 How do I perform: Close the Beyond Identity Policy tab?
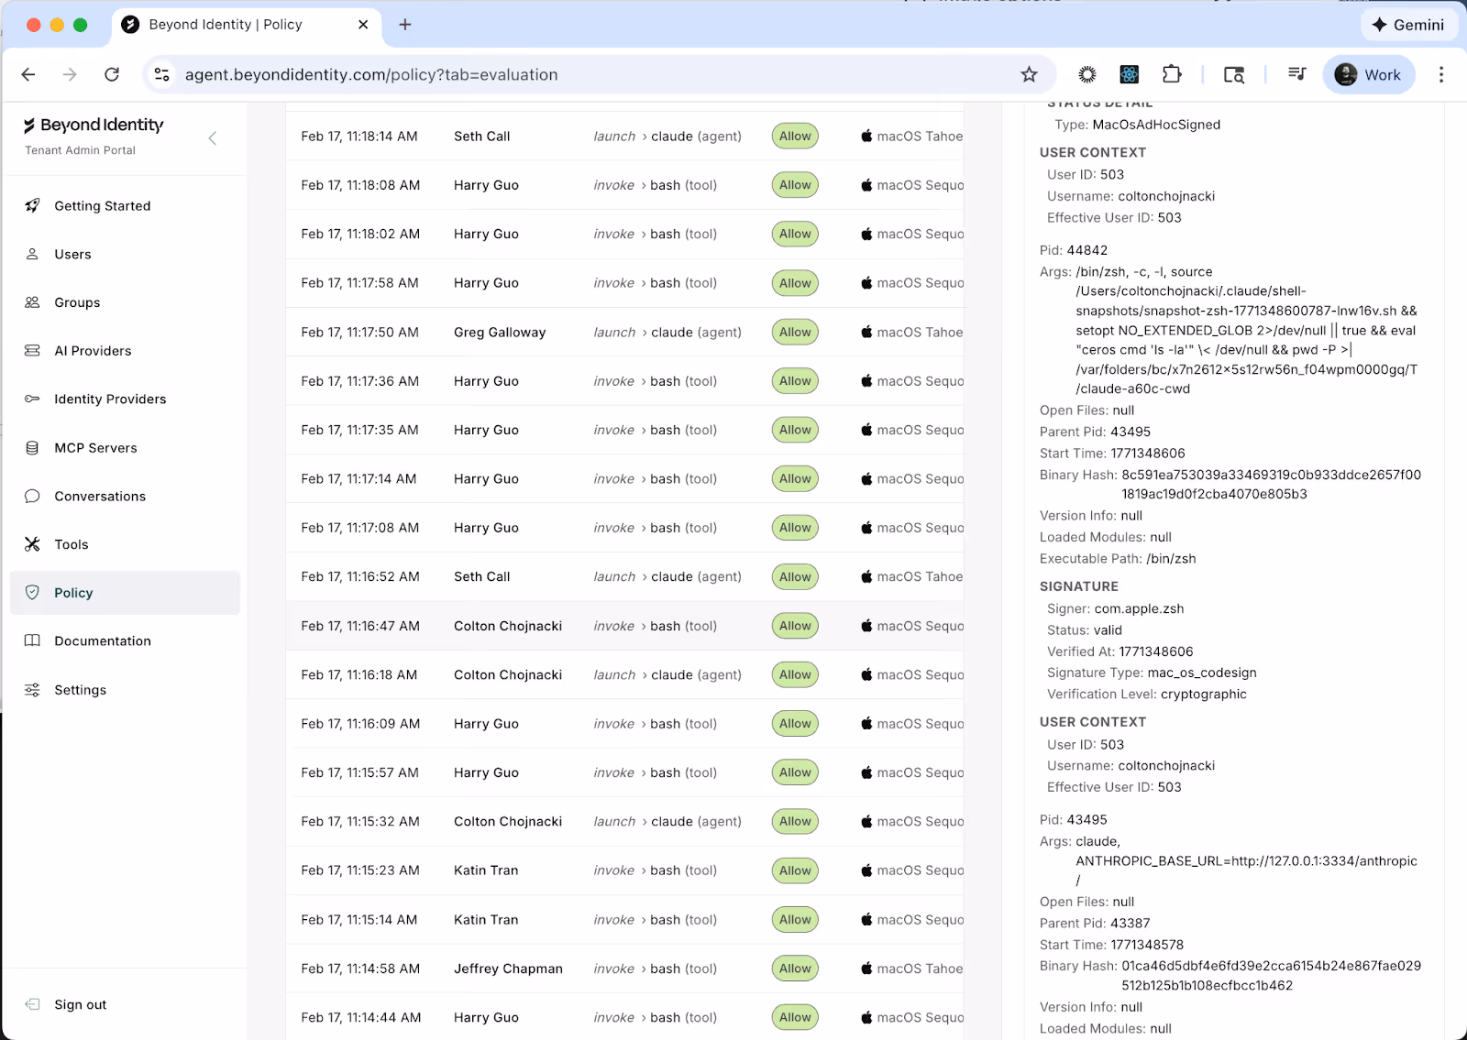(363, 25)
